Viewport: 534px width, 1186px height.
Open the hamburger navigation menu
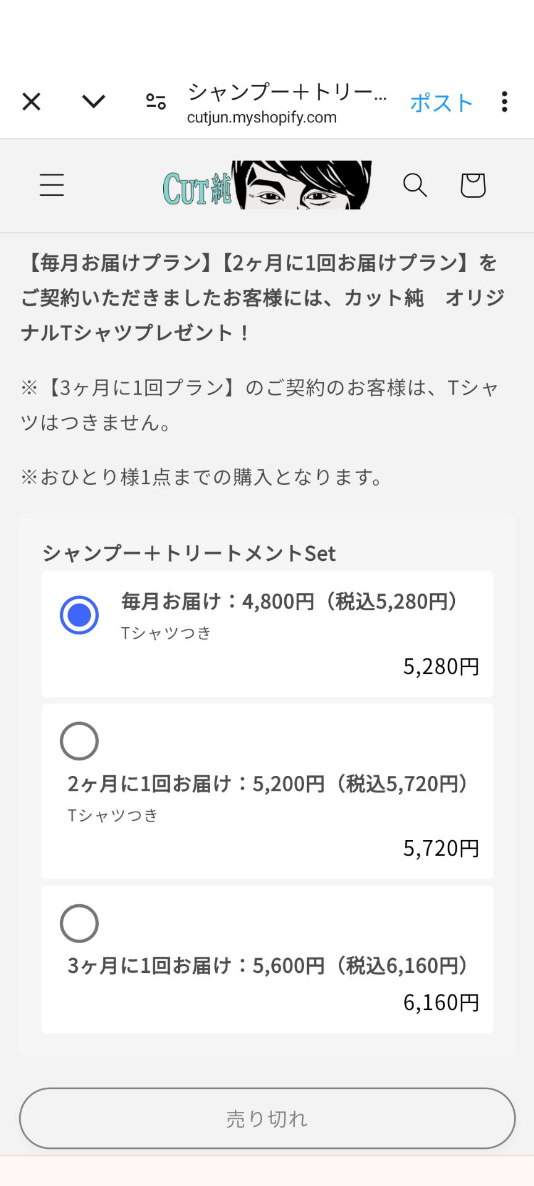click(x=52, y=185)
